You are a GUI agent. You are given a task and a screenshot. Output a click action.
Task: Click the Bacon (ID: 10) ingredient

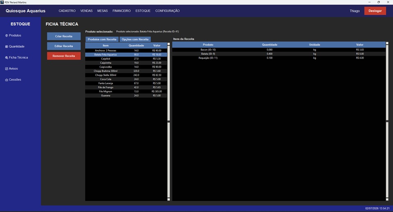[208, 50]
